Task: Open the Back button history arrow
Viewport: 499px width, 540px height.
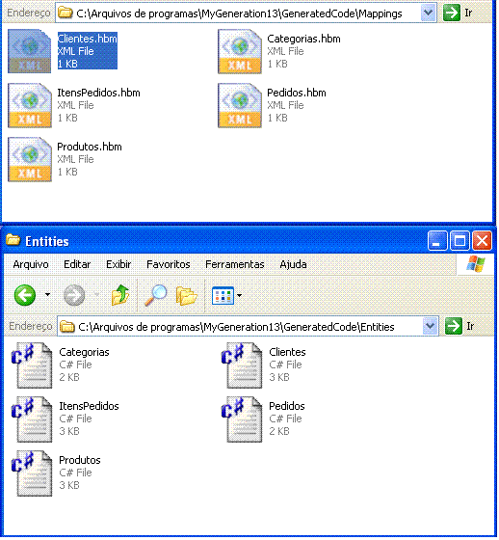Action: [x=47, y=295]
